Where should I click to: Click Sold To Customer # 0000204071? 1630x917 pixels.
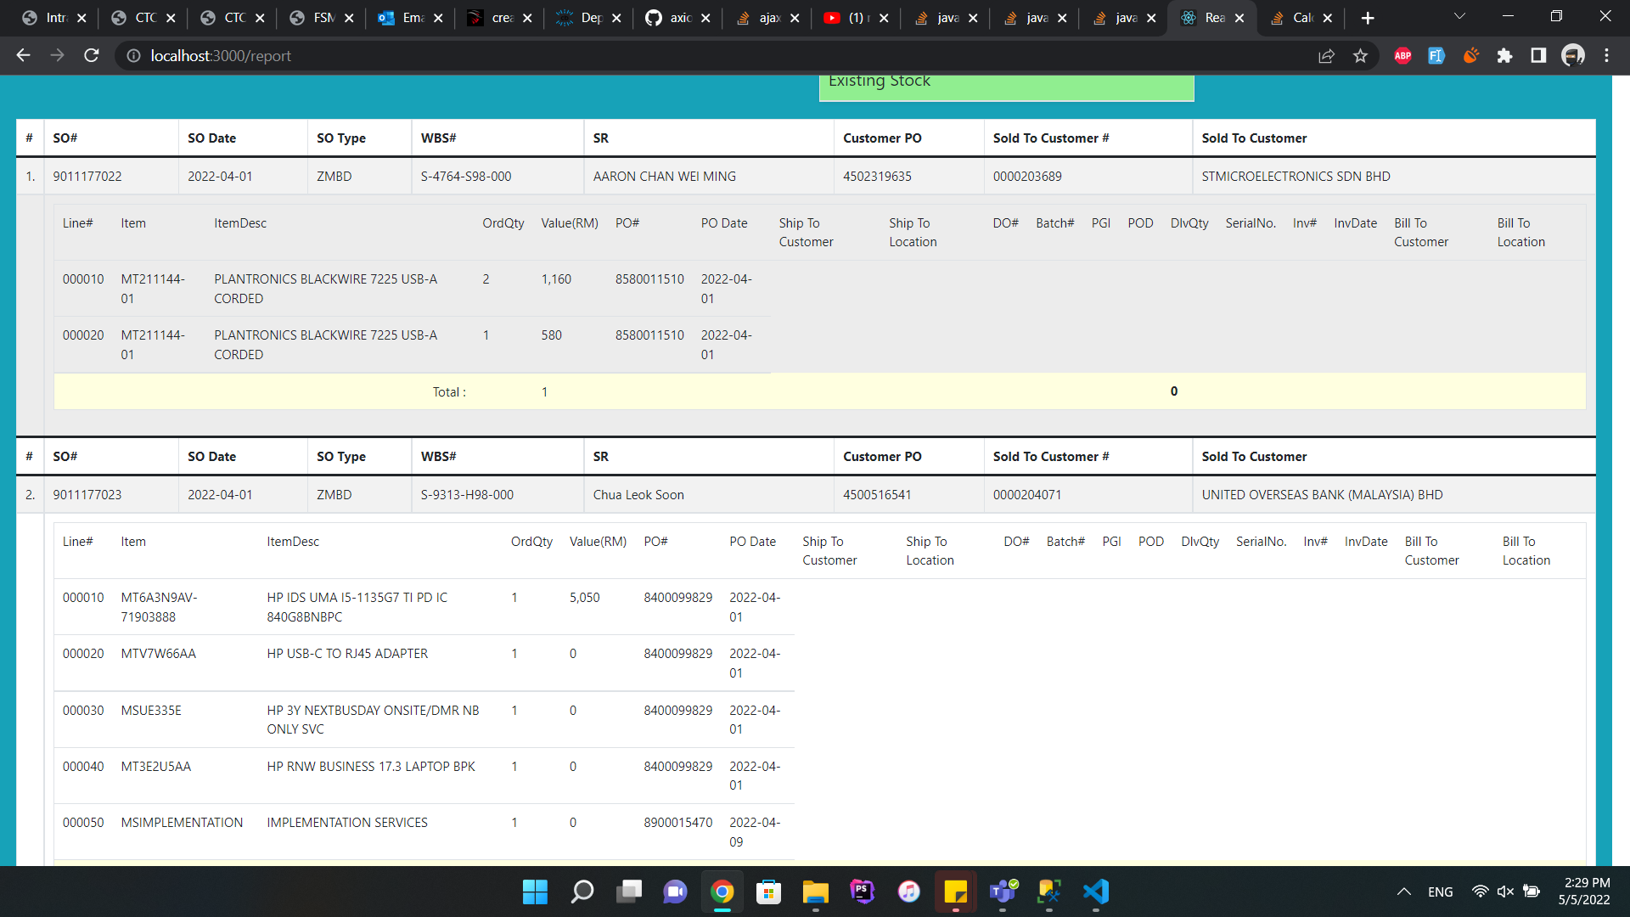pyautogui.click(x=1027, y=495)
